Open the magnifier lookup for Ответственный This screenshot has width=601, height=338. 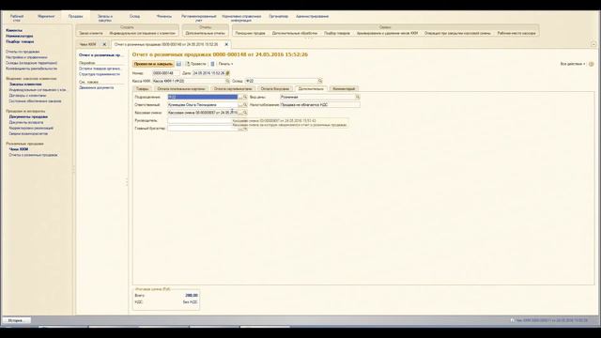click(245, 104)
